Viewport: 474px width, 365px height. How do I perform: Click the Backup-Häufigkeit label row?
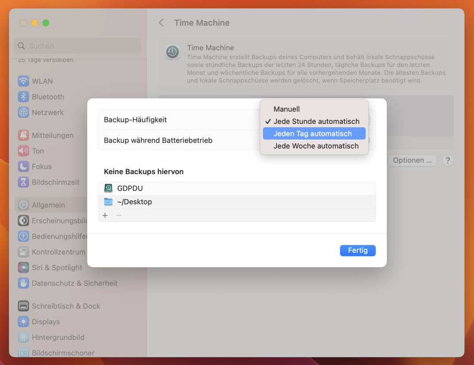click(135, 120)
